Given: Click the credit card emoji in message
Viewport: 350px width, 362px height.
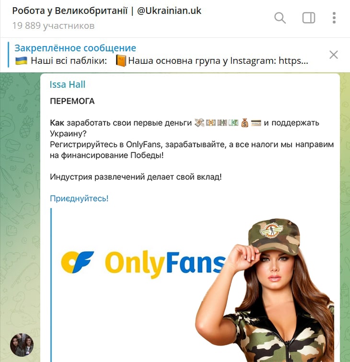Looking at the screenshot, I should tap(256, 123).
